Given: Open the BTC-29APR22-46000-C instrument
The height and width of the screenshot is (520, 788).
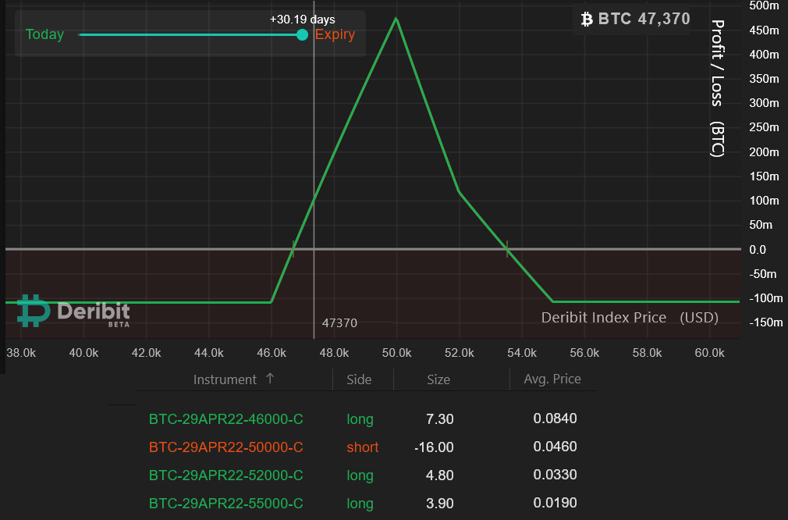Looking at the screenshot, I should point(225,419).
